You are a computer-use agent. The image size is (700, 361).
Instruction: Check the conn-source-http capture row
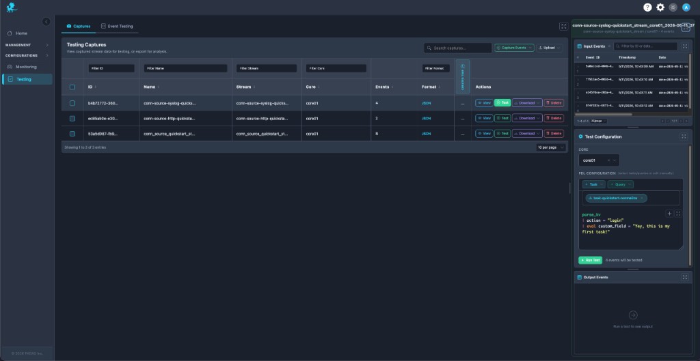click(x=72, y=118)
